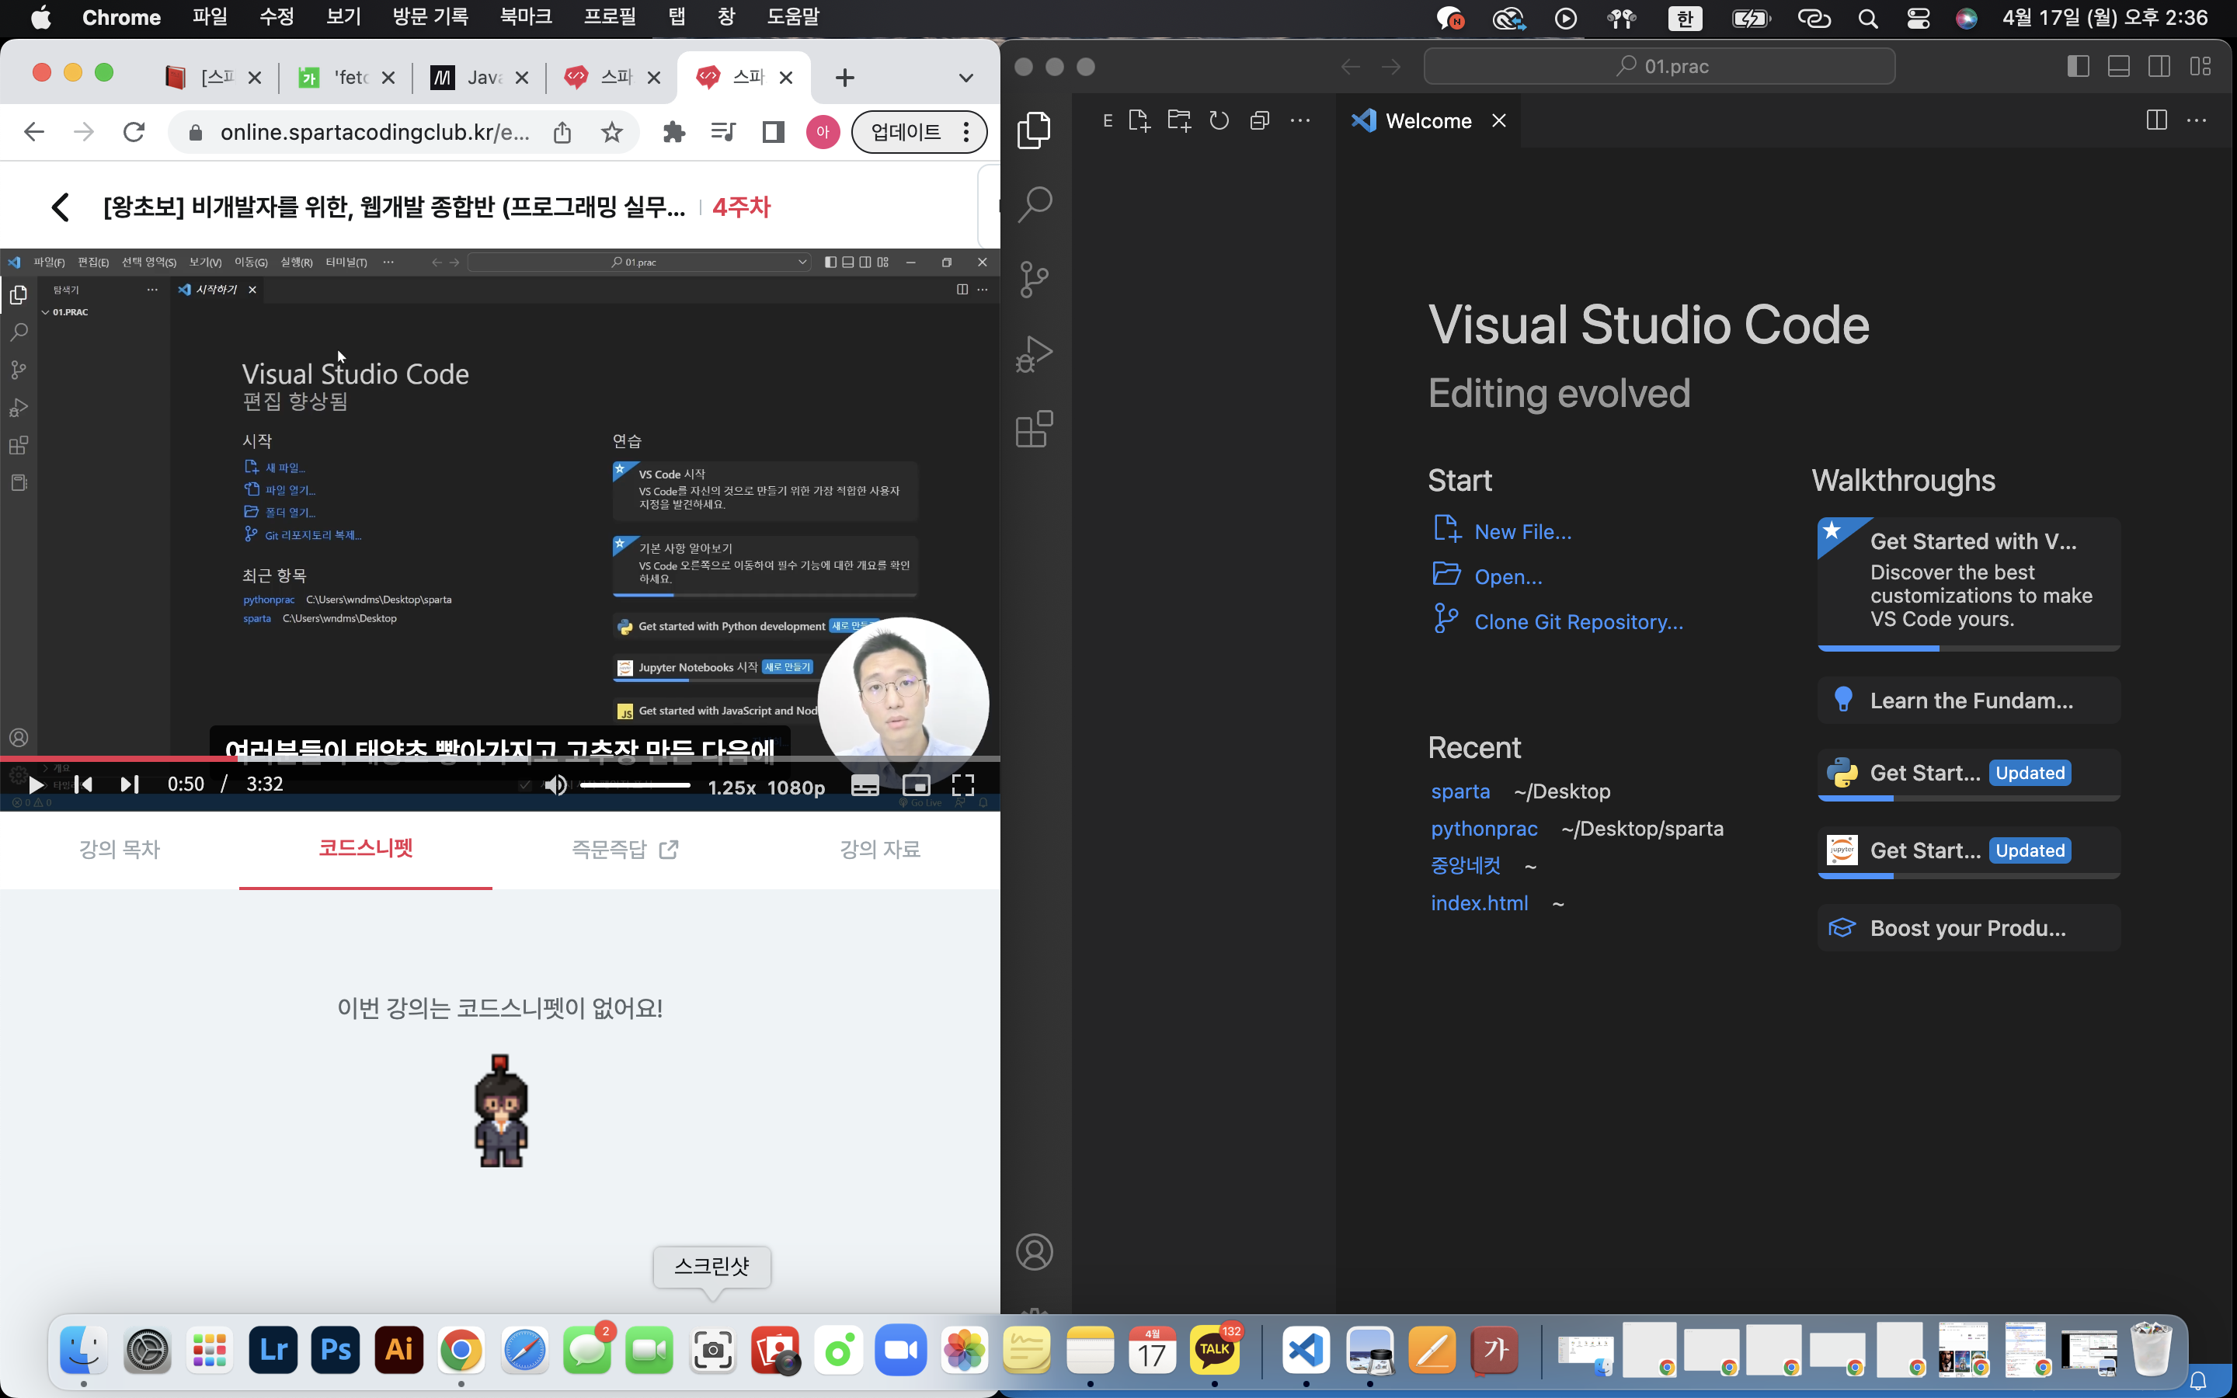Bookmark this page with the star icon
The height and width of the screenshot is (1398, 2237).
pos(612,132)
